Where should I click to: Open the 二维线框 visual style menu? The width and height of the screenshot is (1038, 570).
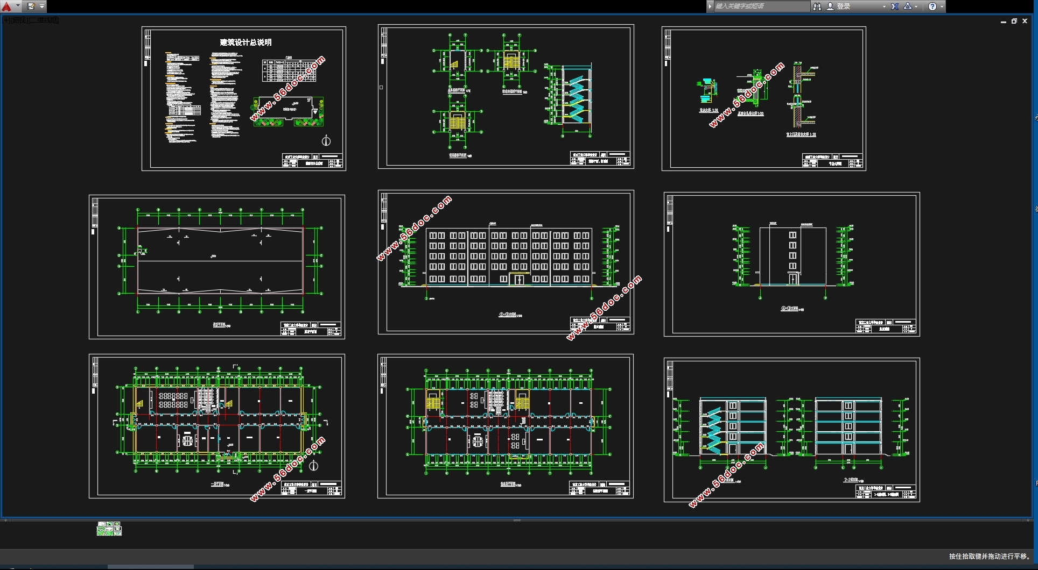tap(44, 20)
